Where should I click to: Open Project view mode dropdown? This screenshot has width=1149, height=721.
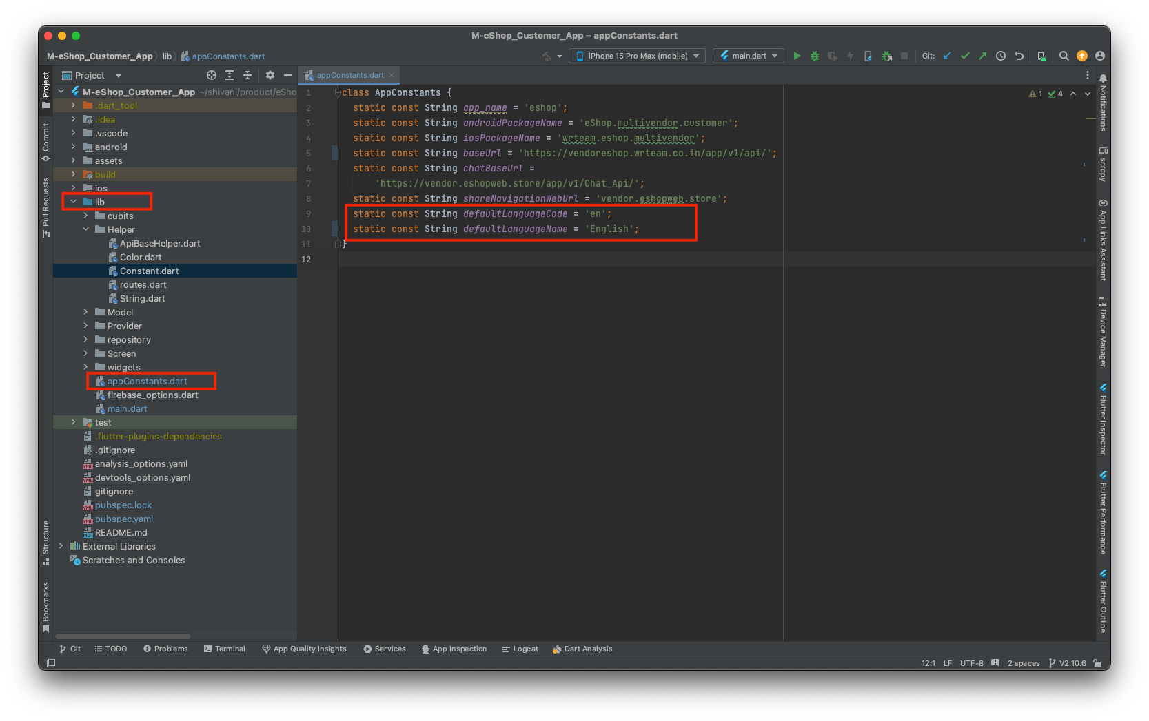click(92, 75)
